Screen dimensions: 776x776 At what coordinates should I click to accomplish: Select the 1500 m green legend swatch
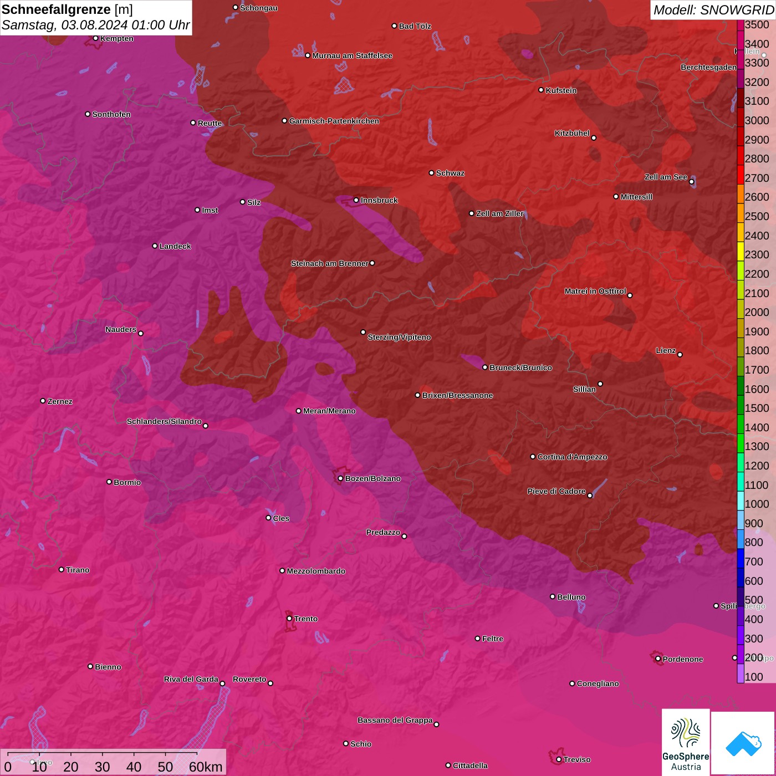coord(741,406)
